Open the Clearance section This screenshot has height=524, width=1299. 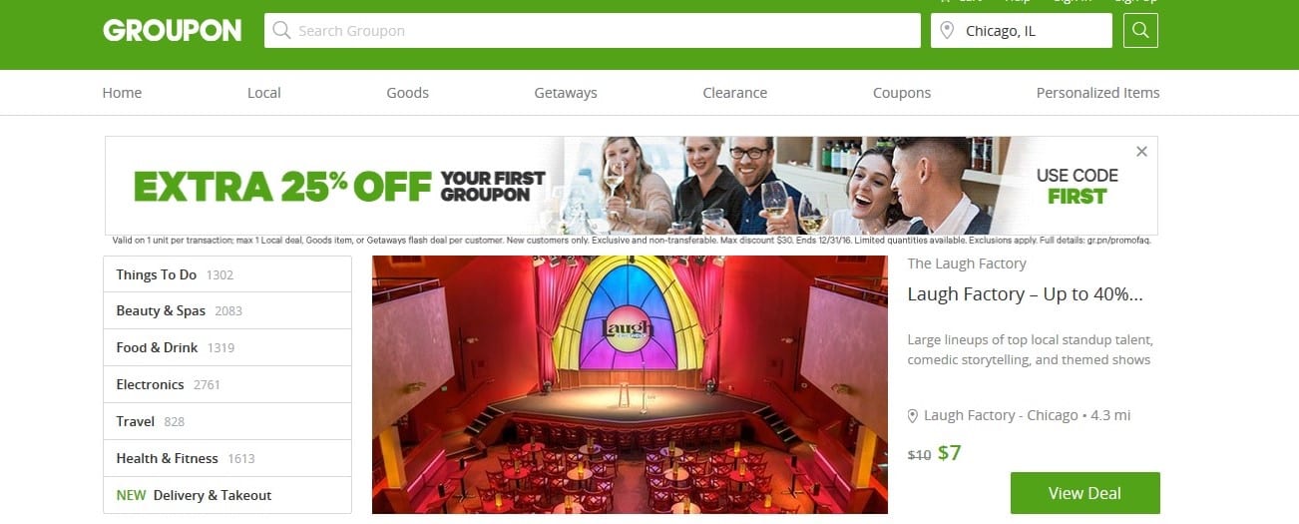(735, 93)
